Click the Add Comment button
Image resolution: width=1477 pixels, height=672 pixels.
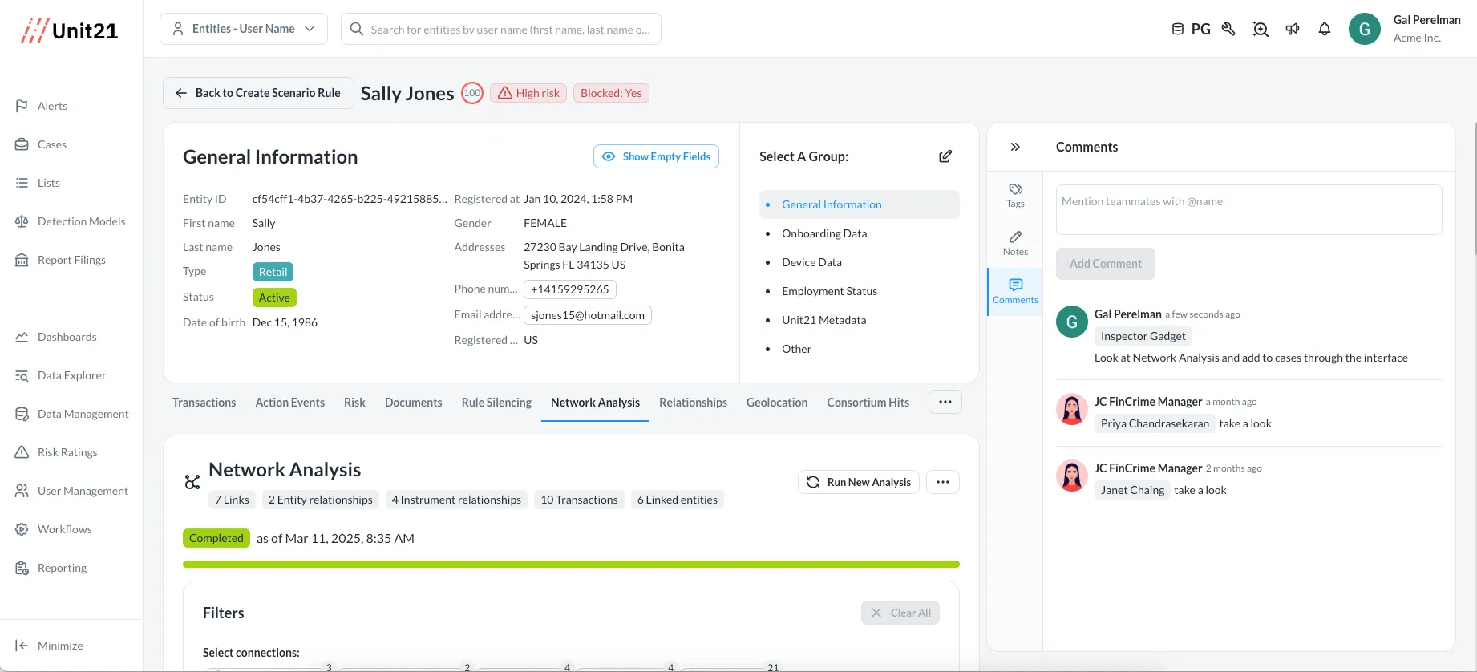tap(1105, 264)
